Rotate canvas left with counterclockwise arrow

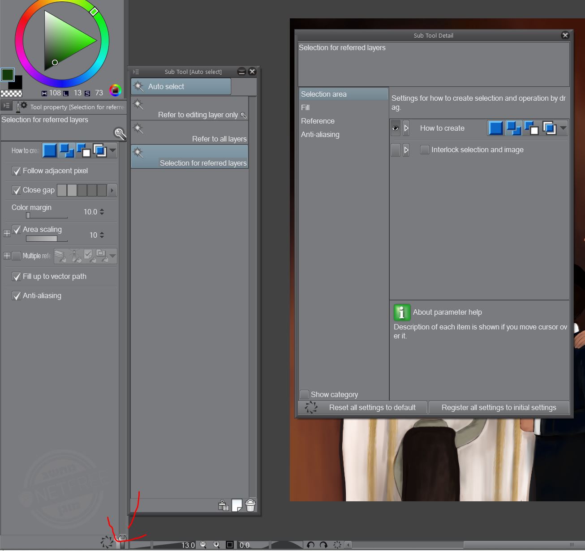pos(310,545)
